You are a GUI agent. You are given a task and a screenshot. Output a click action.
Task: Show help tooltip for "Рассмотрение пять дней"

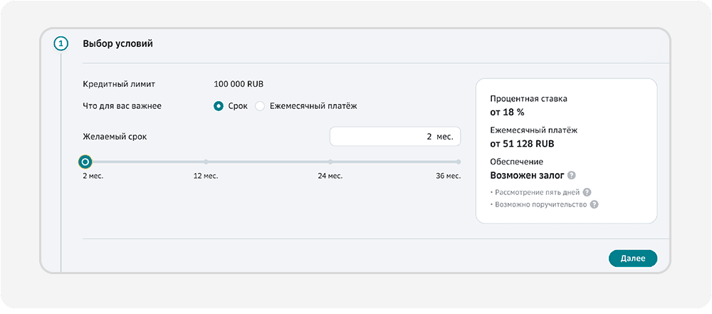pos(587,192)
